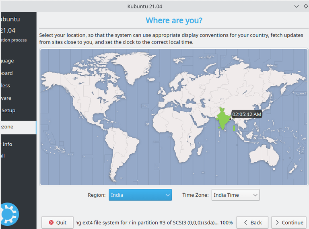Click the 'Where are you?' heading
The height and width of the screenshot is (229, 309).
point(174,21)
